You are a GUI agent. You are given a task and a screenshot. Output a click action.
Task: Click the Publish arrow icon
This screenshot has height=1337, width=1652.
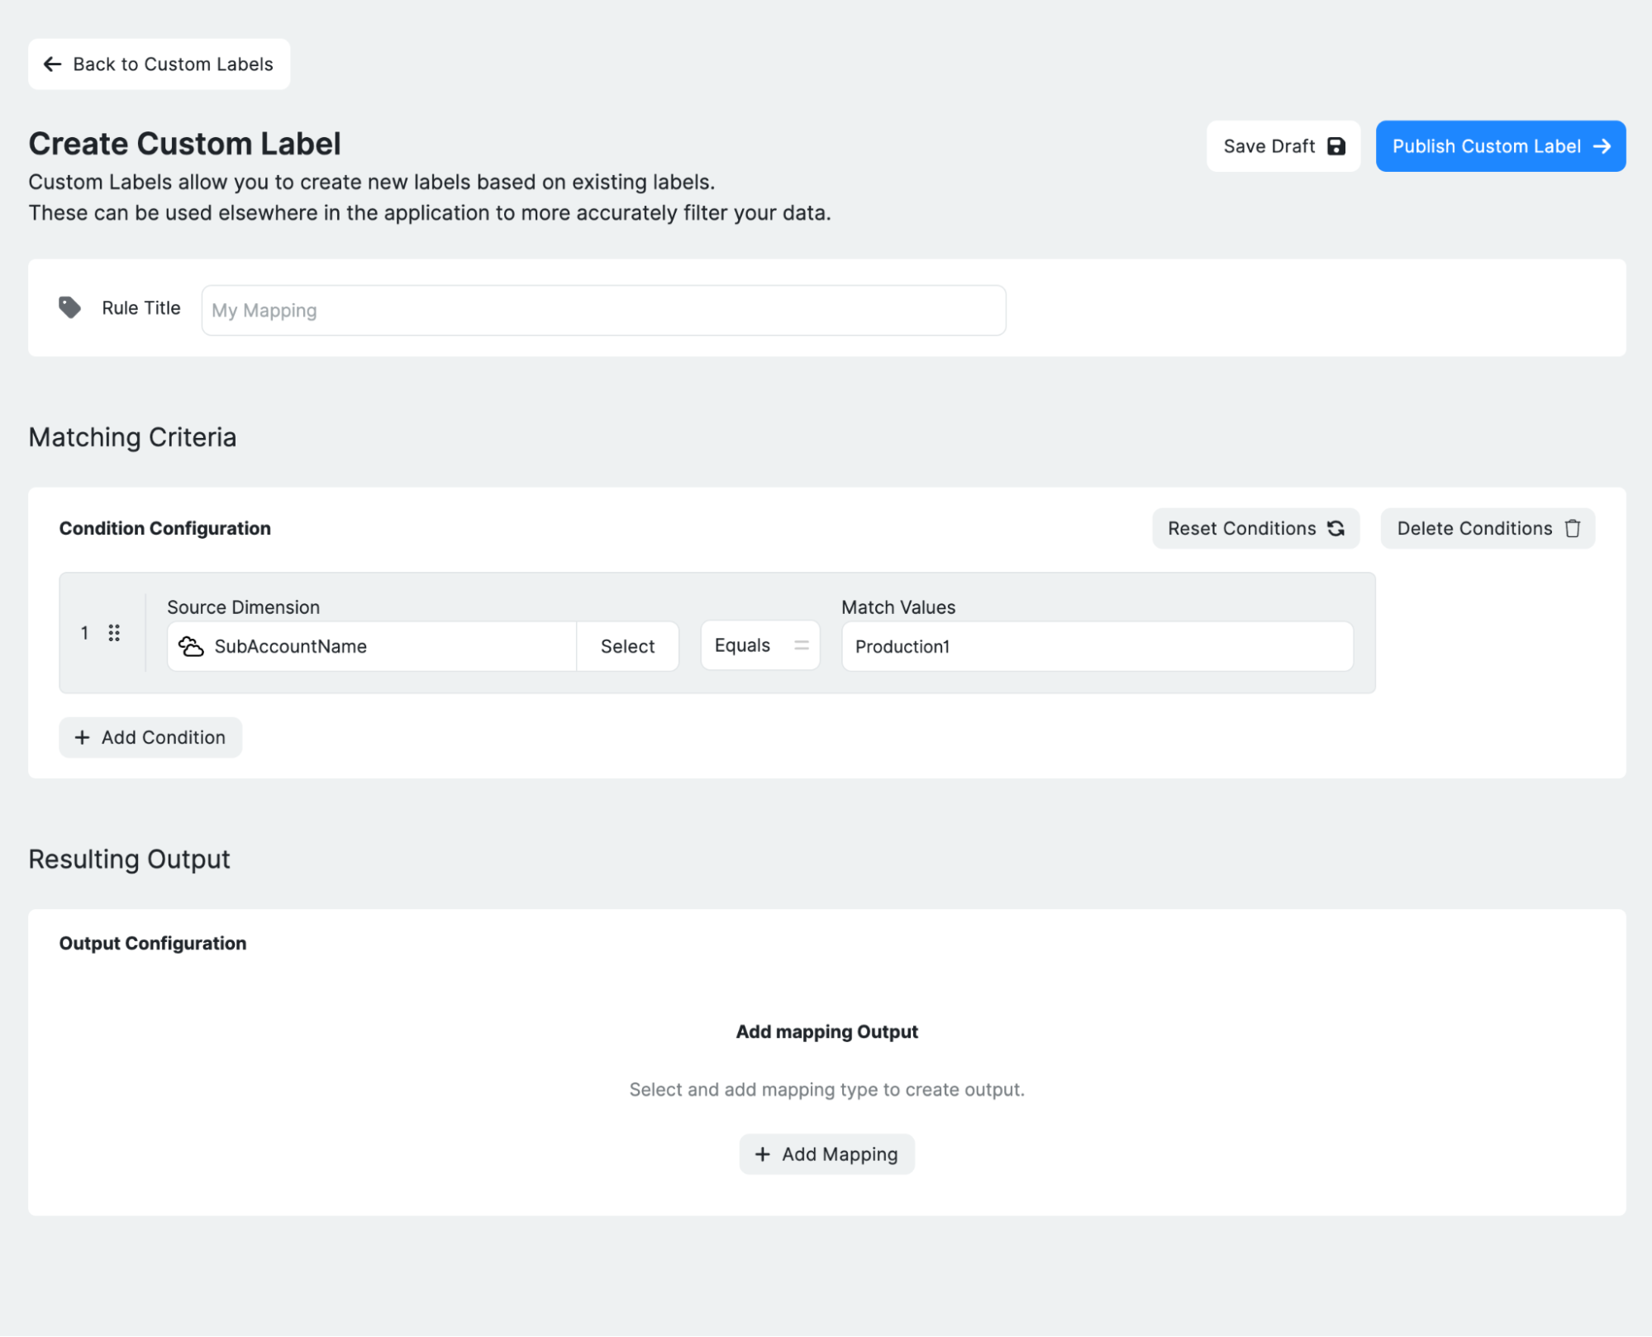(x=1602, y=146)
